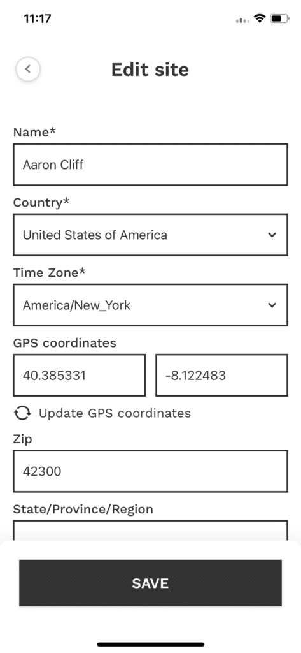Edit the longitude field -8.122483
The height and width of the screenshot is (653, 301).
(x=221, y=375)
